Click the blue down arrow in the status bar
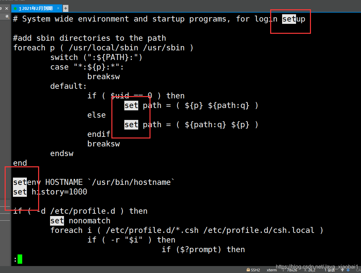This screenshot has height=273, width=361. point(348,270)
